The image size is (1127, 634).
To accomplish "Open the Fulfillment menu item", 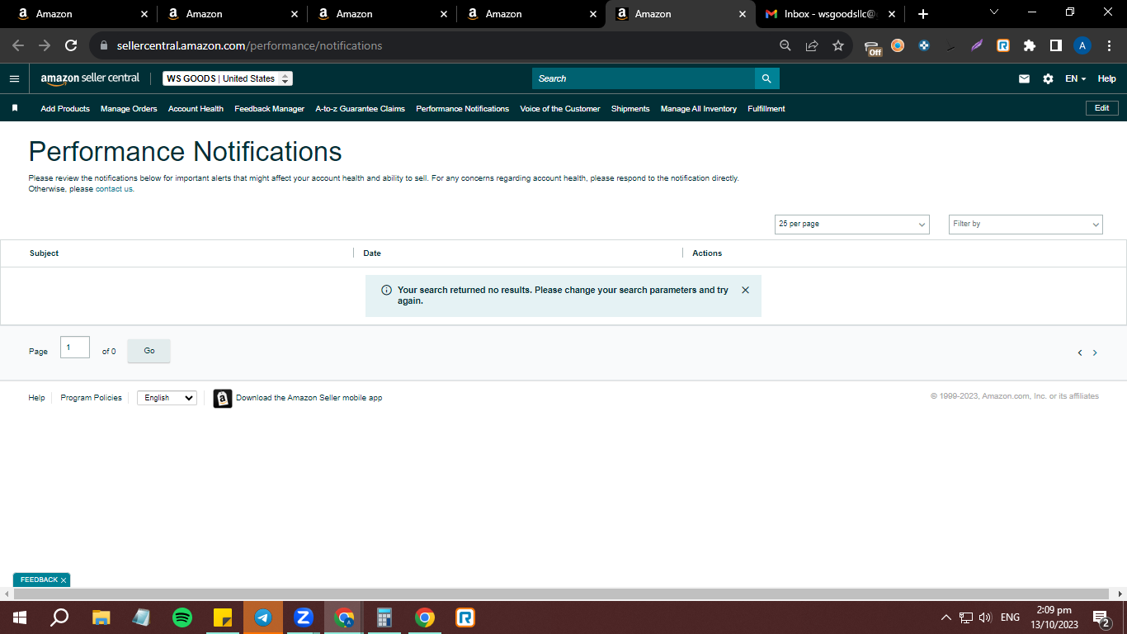I will click(x=766, y=109).
